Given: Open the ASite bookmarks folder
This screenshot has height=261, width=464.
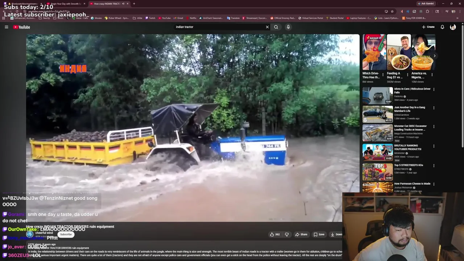Looking at the screenshot, I should coord(137,18).
